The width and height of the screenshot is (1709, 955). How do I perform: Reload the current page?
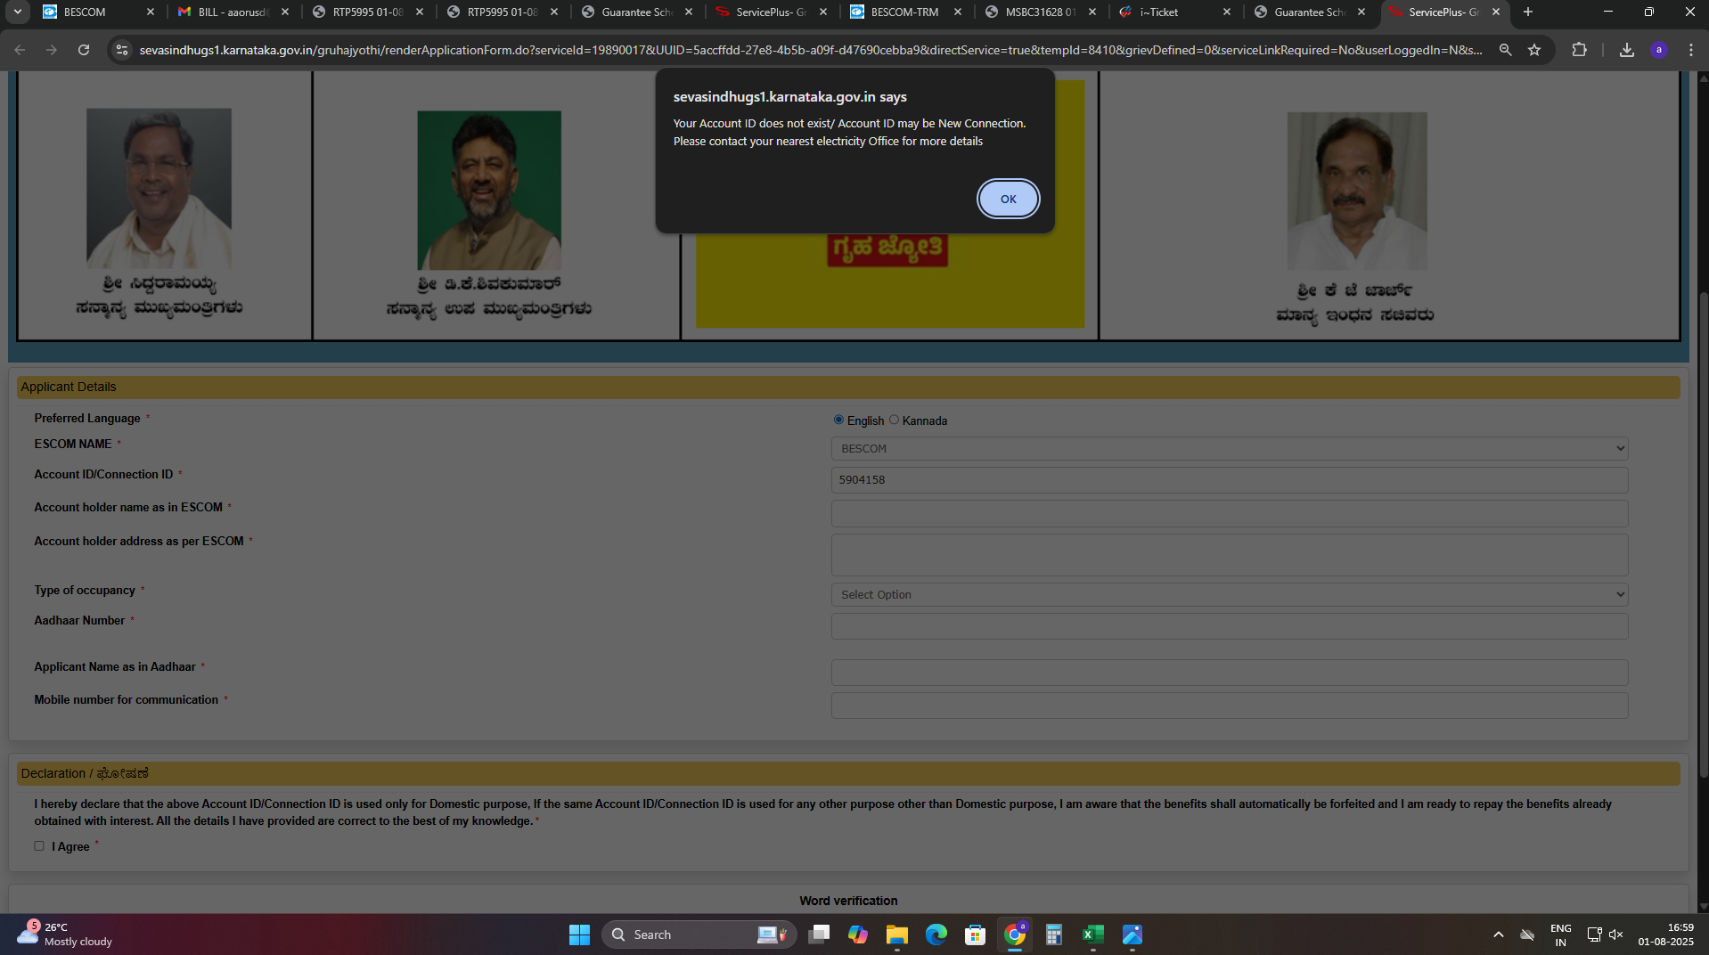[x=84, y=50]
